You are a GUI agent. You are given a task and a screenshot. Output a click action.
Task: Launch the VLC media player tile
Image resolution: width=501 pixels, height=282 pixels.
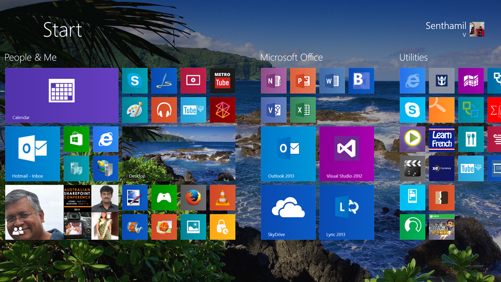pos(223,198)
